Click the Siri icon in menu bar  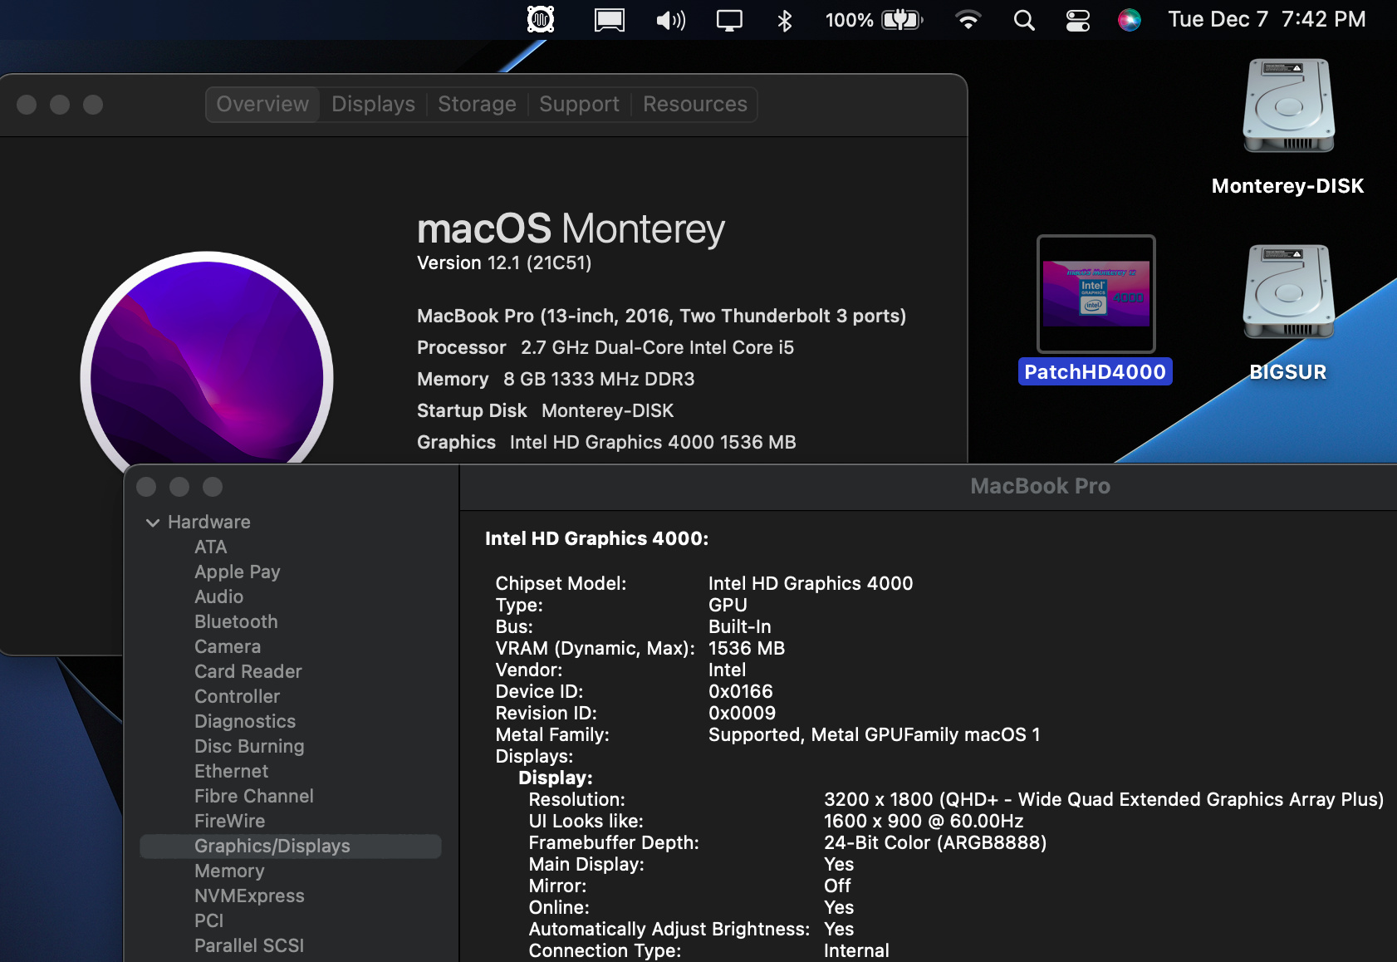[1129, 20]
